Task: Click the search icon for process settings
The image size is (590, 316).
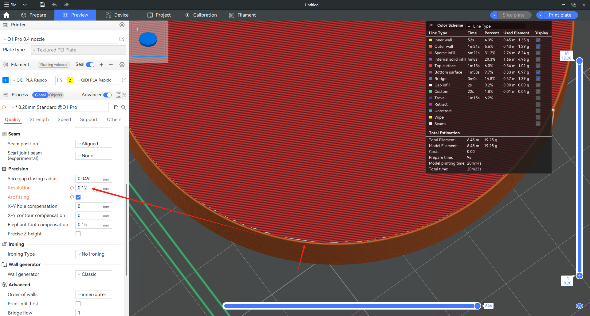Action: point(124,107)
